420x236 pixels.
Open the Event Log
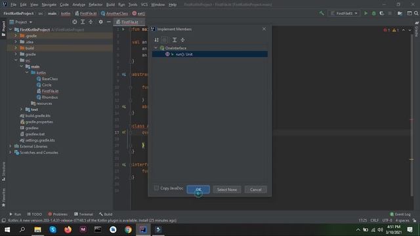[400, 214]
